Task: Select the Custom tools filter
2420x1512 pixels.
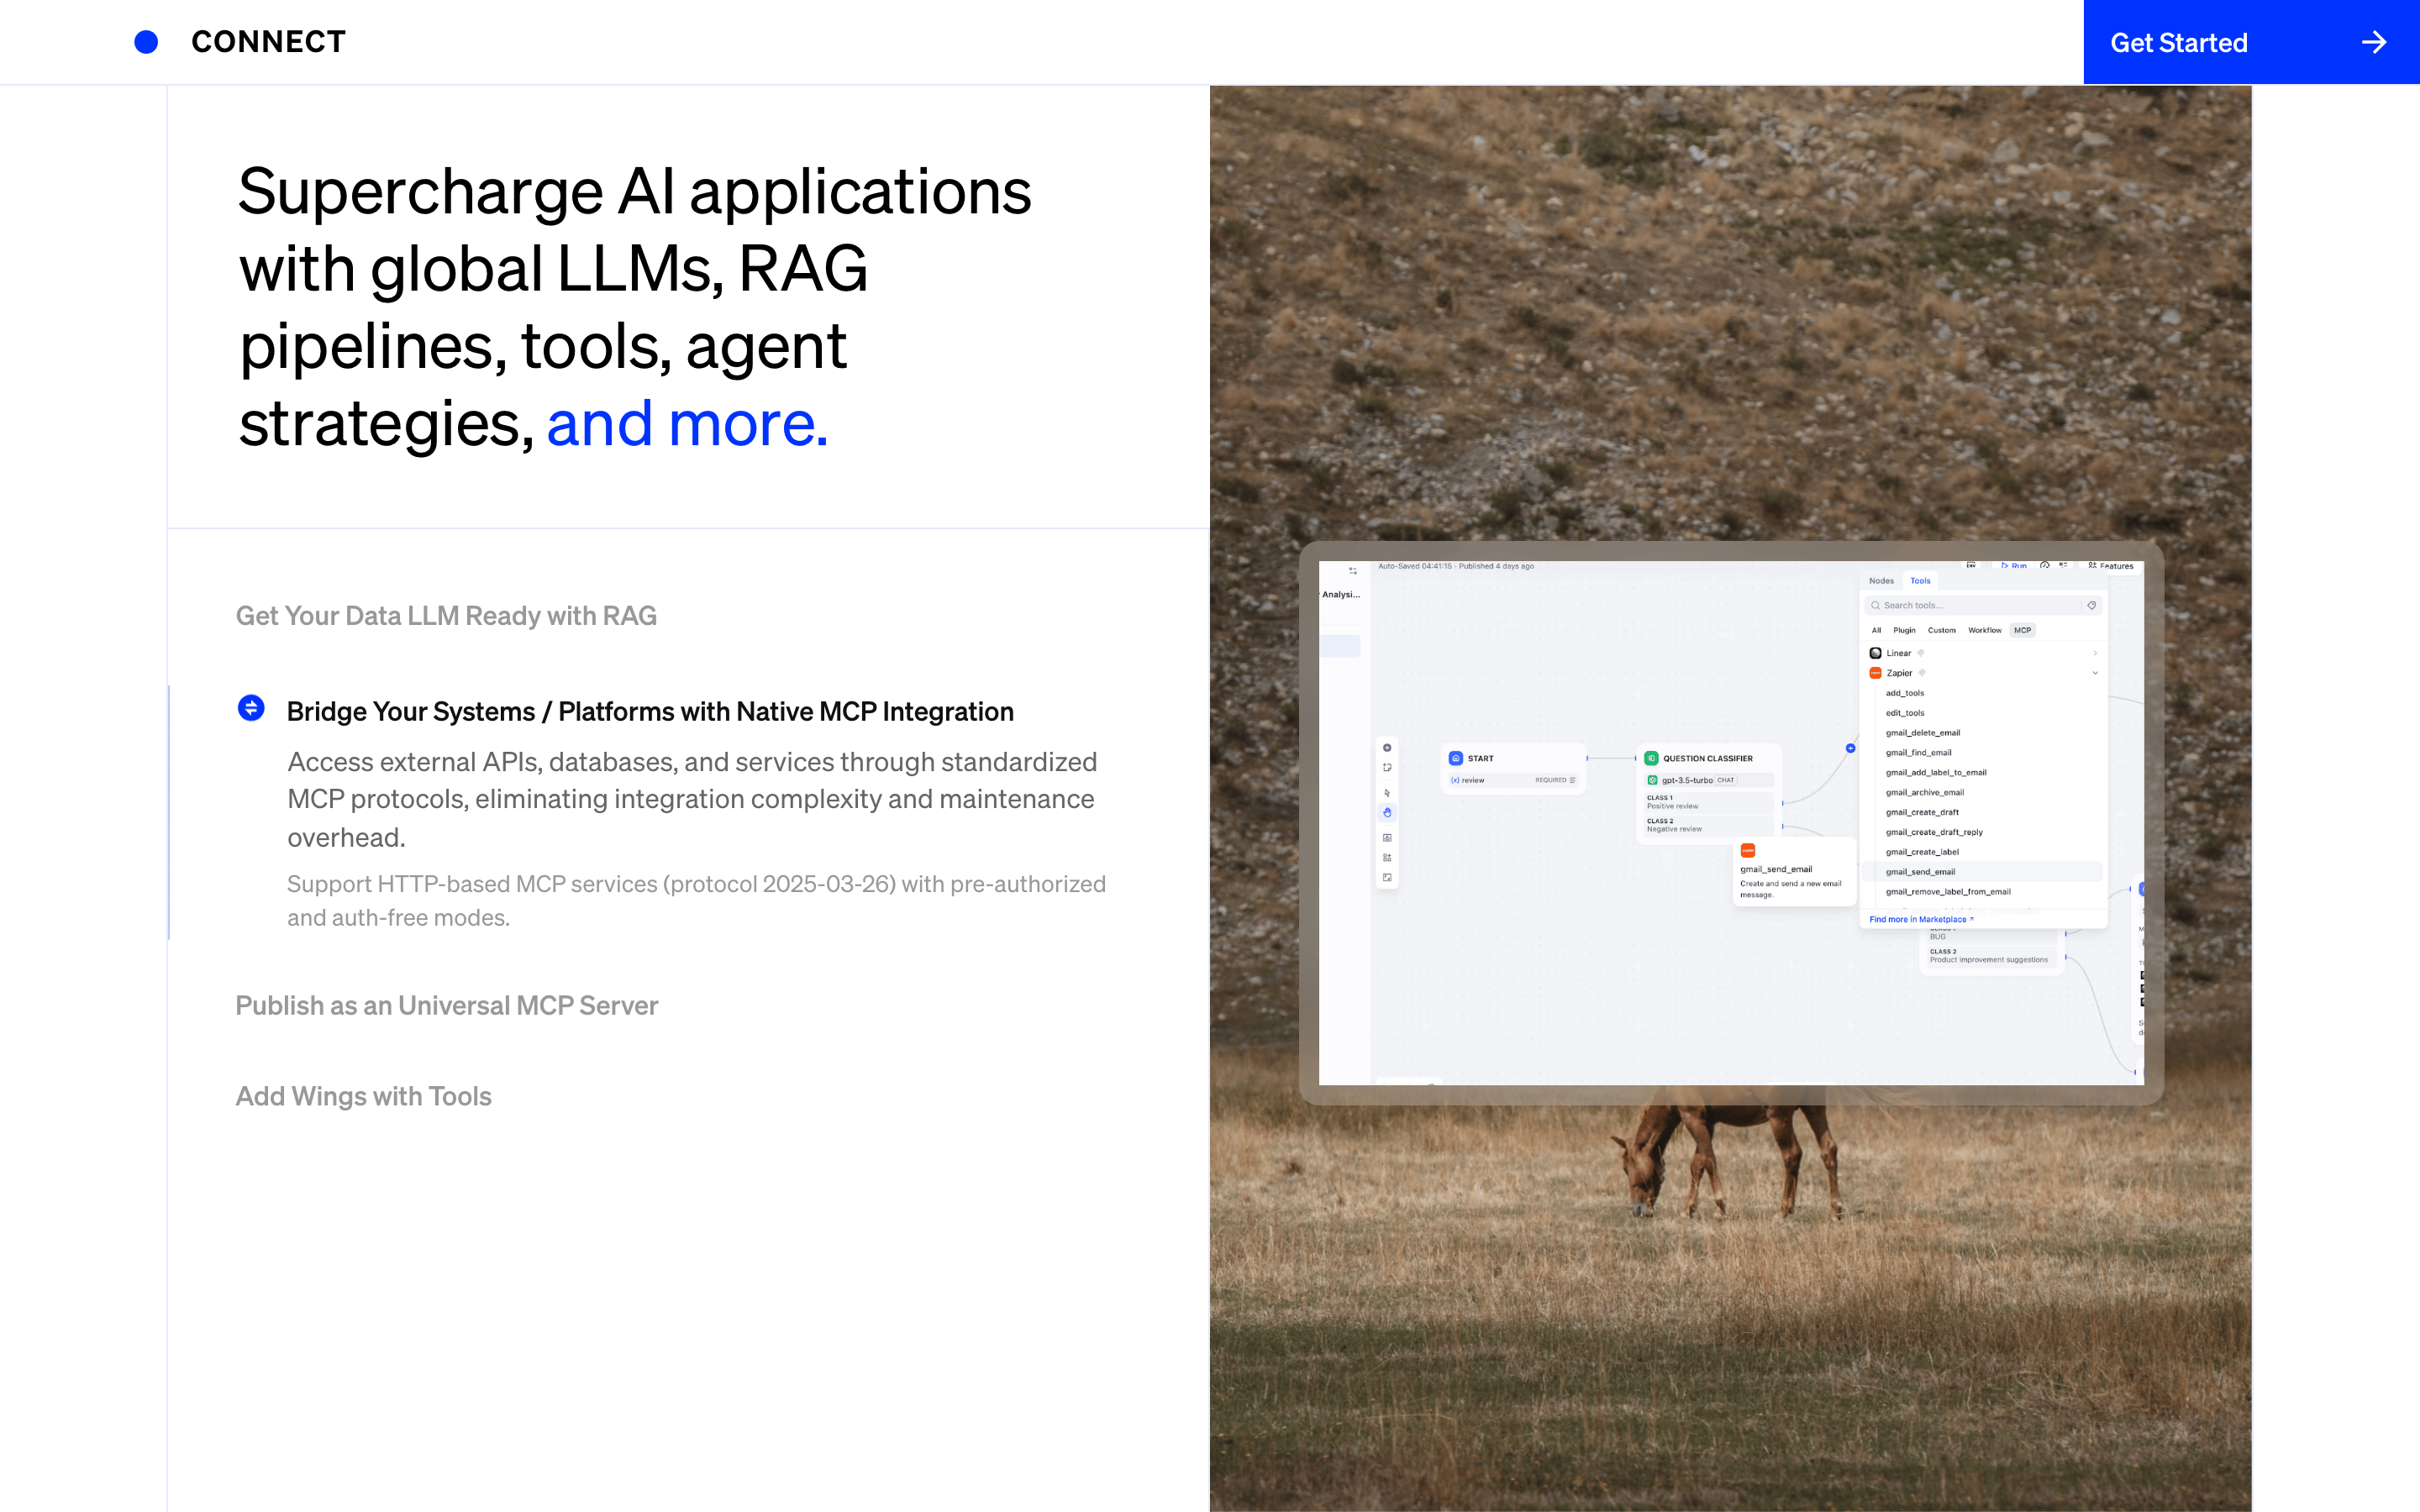Action: tap(1941, 630)
